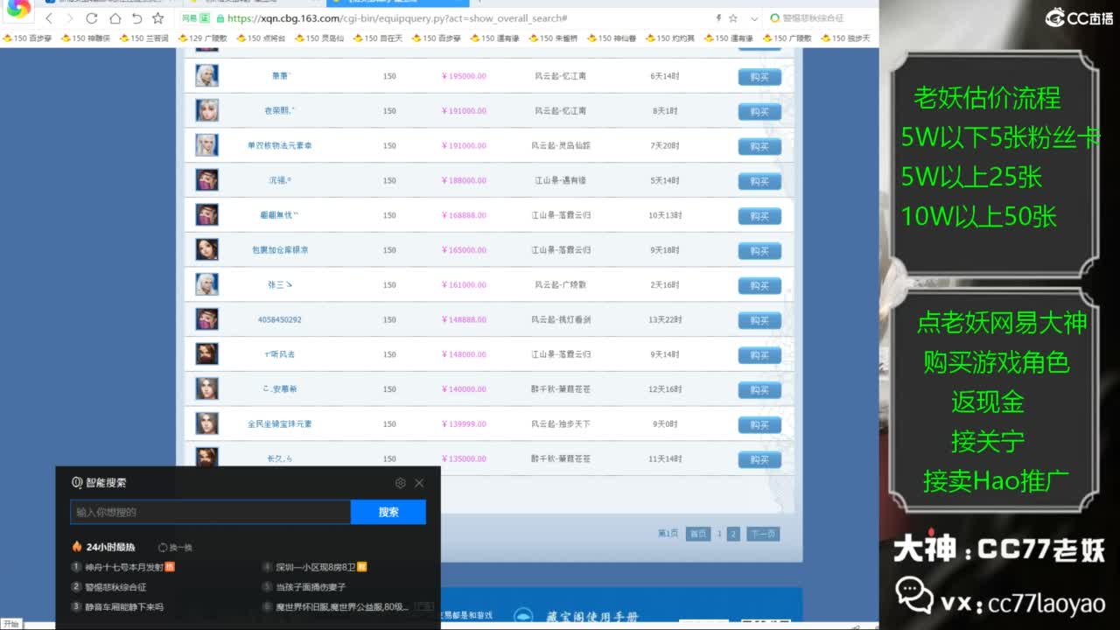
Task: Click the lightning icon in the address bar
Action: click(717, 17)
